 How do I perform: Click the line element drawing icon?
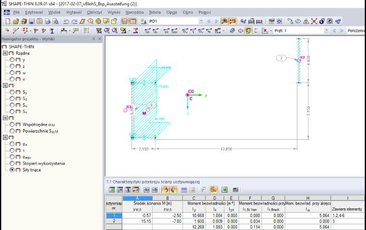coord(15,31)
